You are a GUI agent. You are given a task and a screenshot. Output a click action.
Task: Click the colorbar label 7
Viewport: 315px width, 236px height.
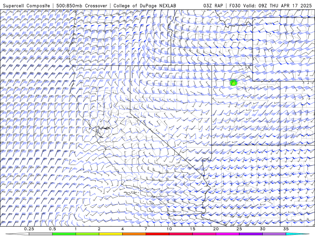(x=146, y=229)
